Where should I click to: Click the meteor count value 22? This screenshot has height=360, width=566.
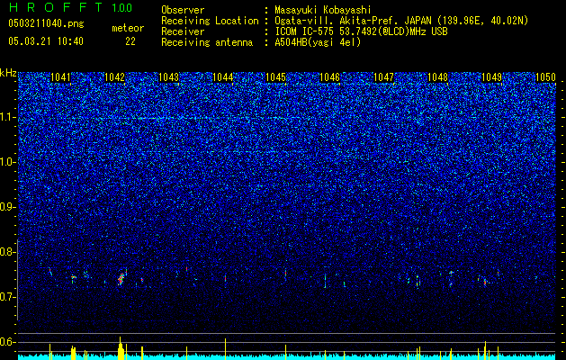click(x=130, y=41)
